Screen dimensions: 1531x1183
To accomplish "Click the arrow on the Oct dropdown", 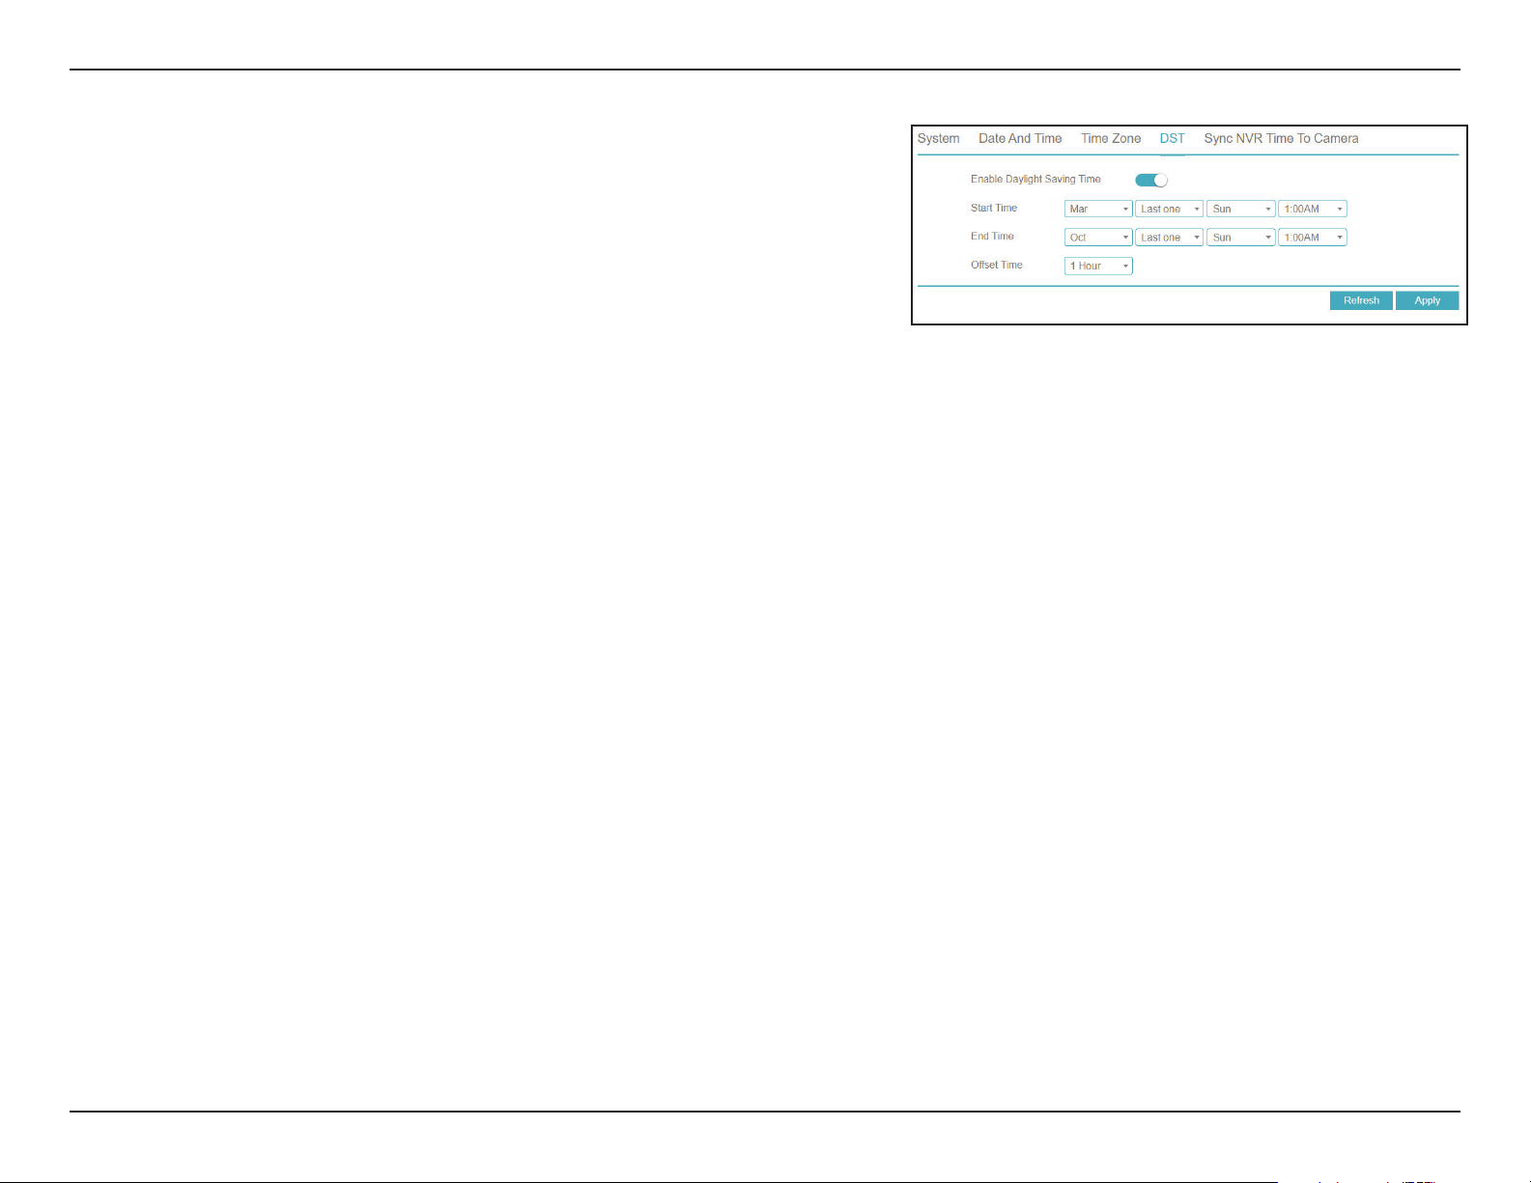I will point(1125,238).
